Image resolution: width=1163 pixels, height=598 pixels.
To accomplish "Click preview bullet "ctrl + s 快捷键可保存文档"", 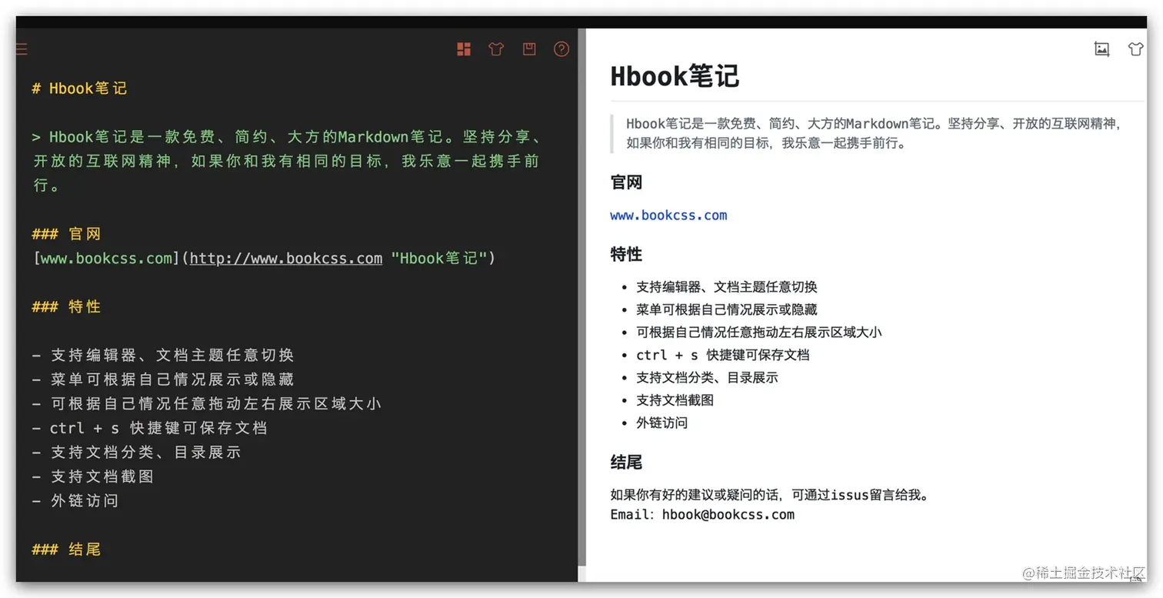I will click(x=723, y=356).
